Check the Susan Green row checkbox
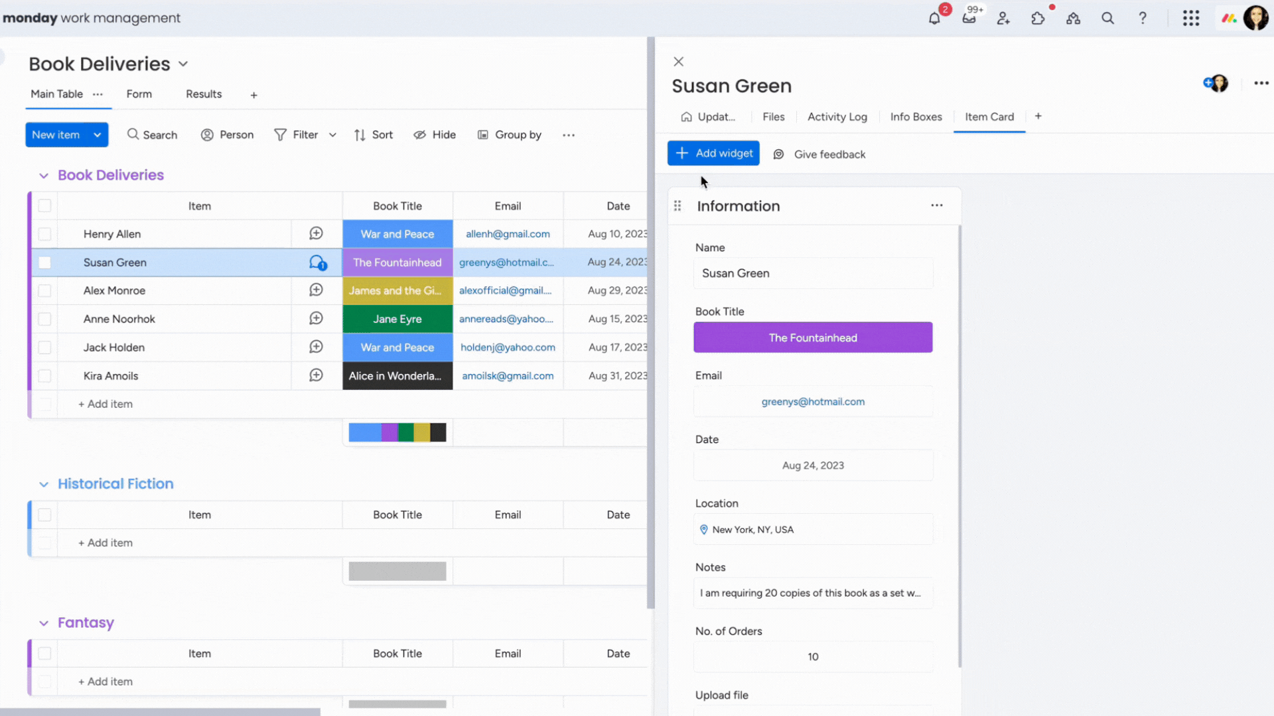 point(44,263)
